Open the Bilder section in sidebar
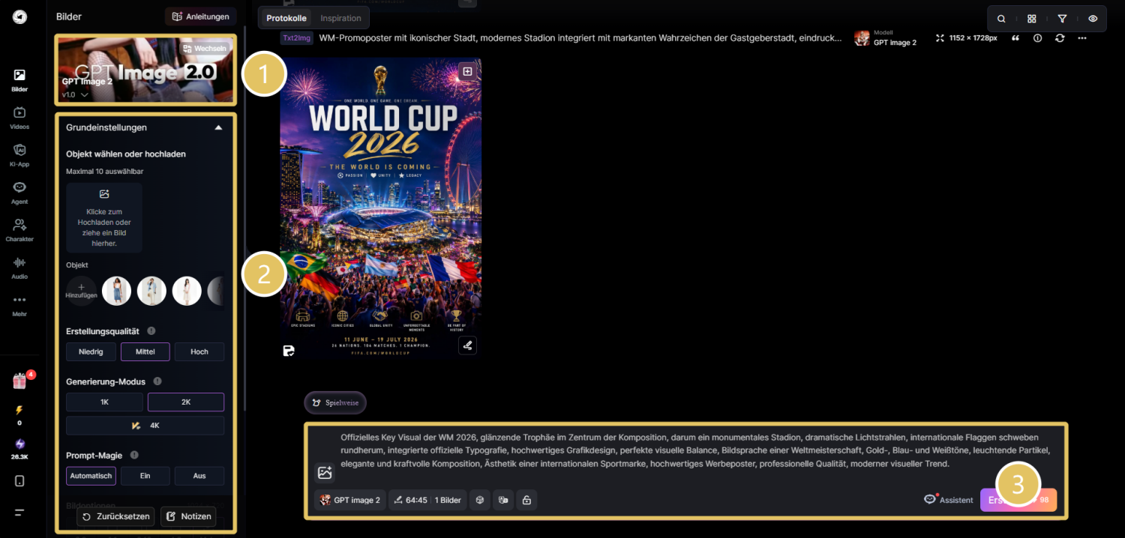Viewport: 1125px width, 538px height. (x=19, y=80)
